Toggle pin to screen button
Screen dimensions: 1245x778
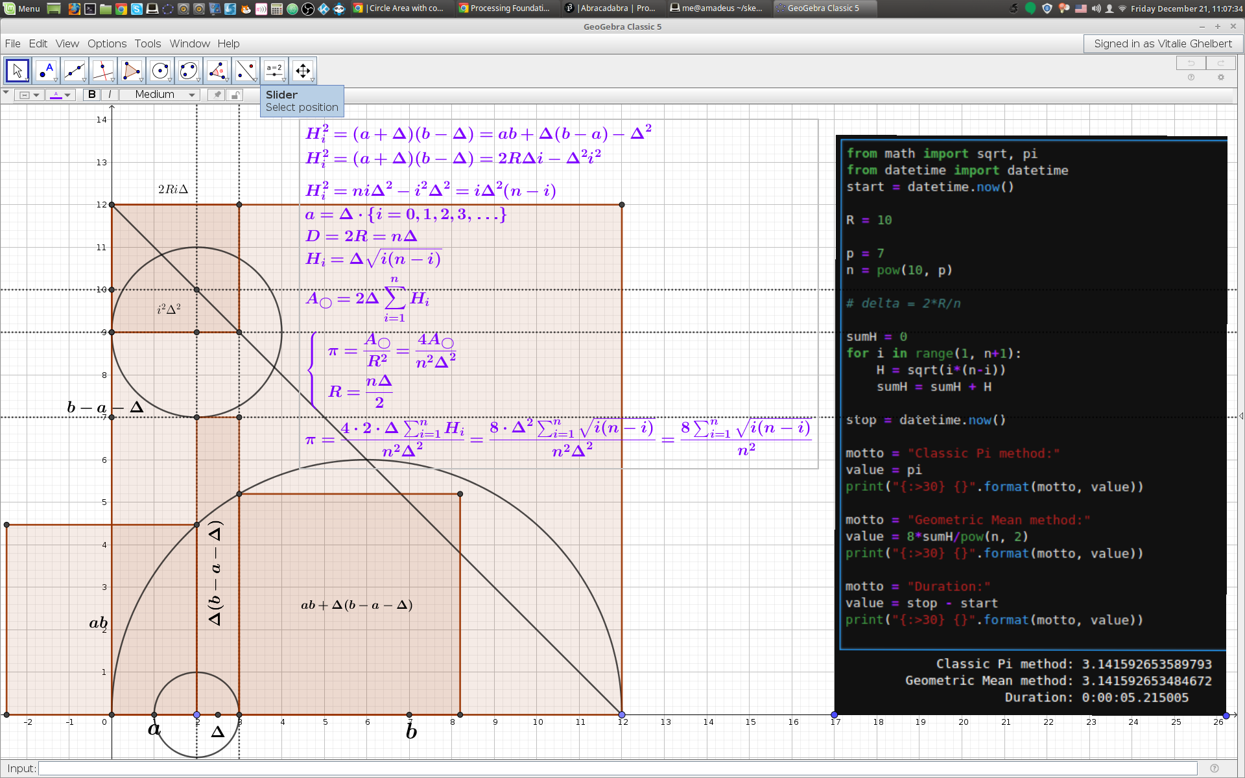[217, 95]
